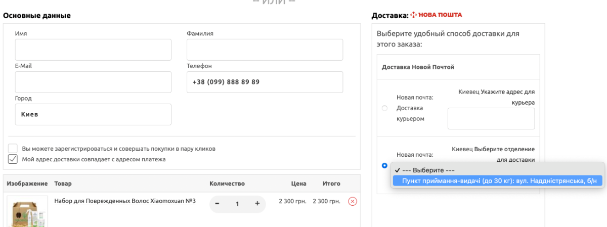The height and width of the screenshot is (227, 607).
Task: Click the quantity value field
Action: tap(237, 203)
